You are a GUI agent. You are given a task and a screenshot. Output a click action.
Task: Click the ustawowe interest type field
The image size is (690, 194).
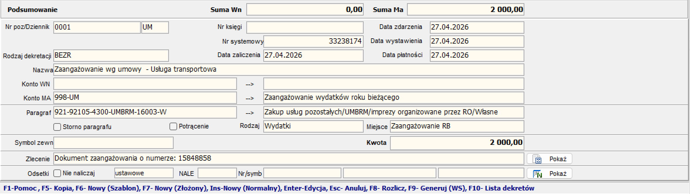tap(144, 173)
